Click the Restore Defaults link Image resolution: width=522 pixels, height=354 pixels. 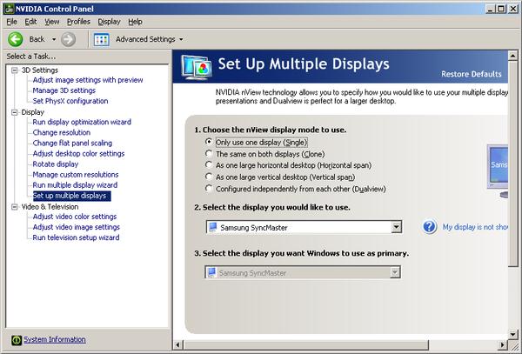[x=471, y=74]
